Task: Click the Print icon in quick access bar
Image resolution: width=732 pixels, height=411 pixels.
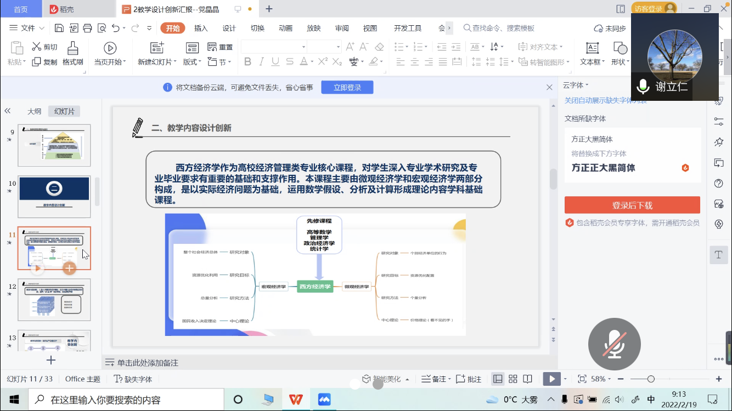Action: pos(88,28)
